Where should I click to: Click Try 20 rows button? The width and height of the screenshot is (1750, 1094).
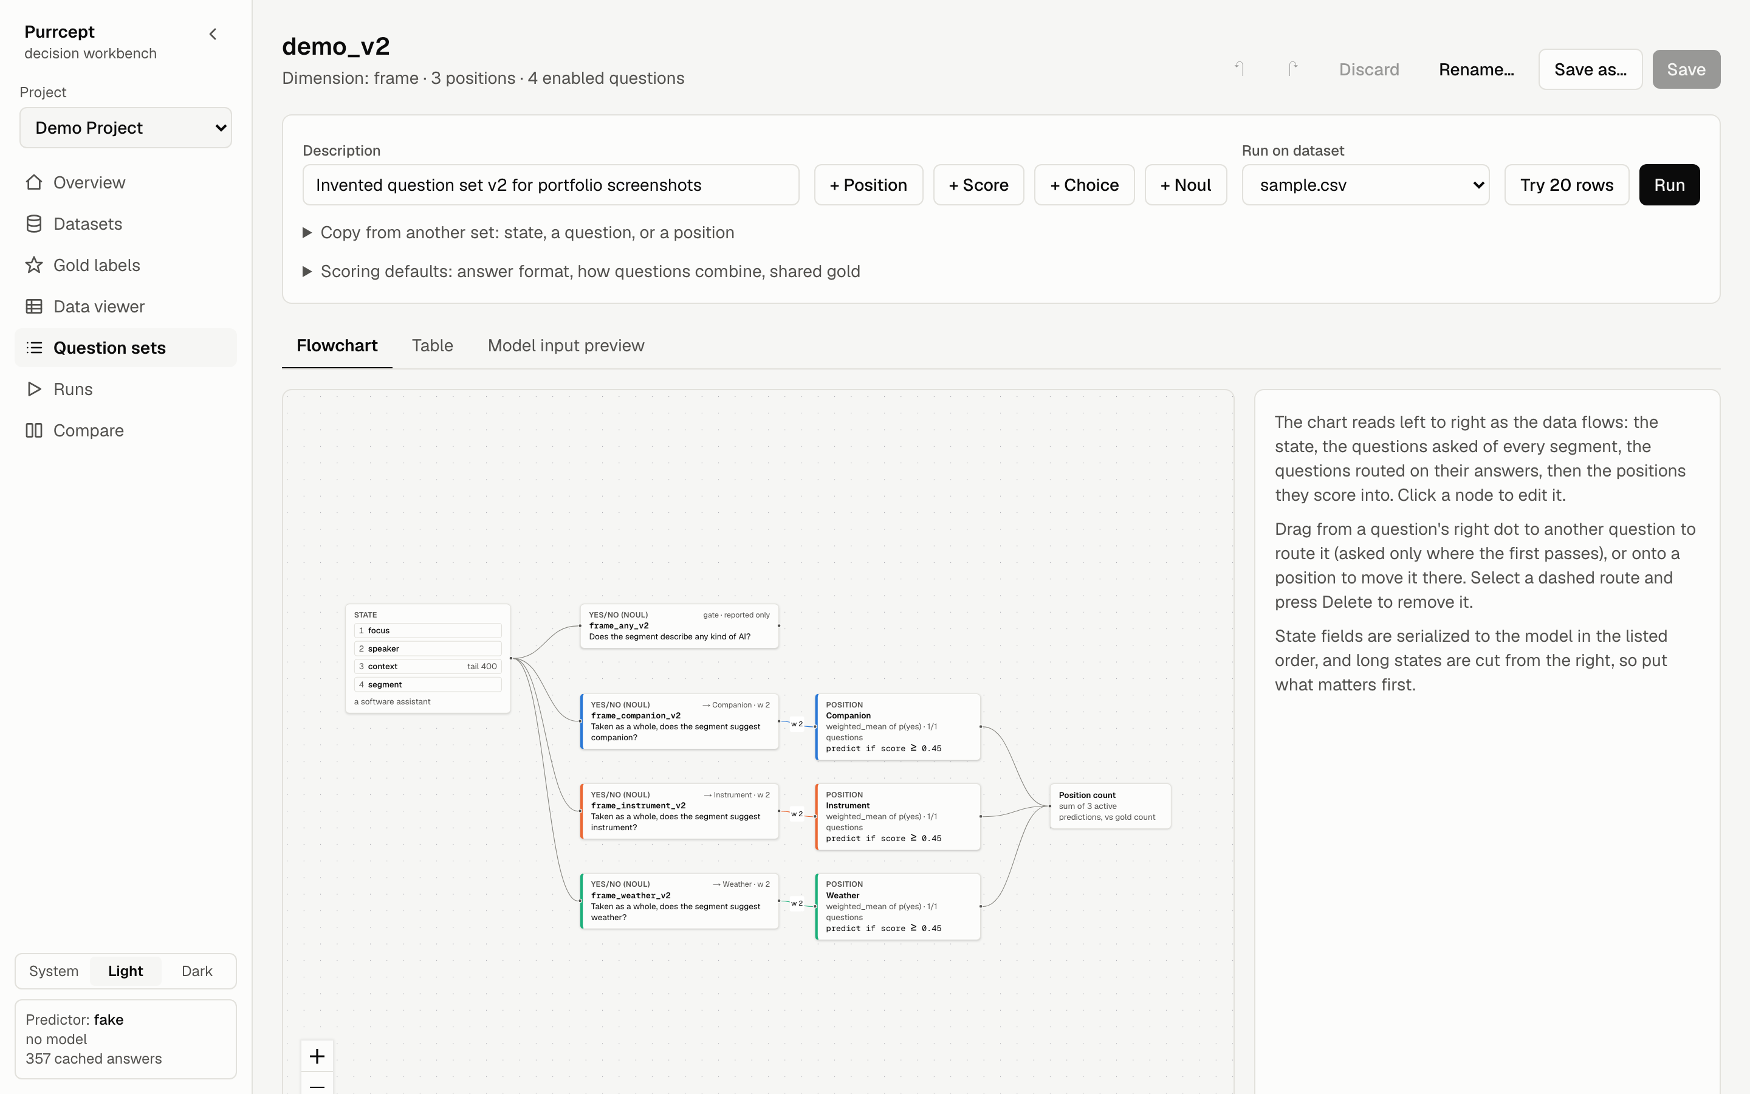click(1566, 185)
